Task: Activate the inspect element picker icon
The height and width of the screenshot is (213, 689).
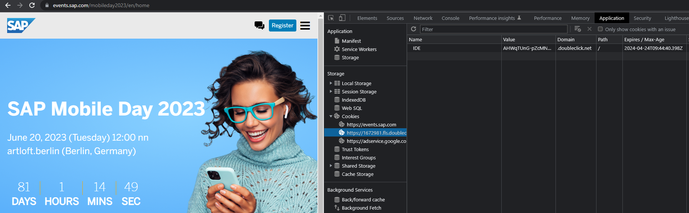Action: point(331,18)
